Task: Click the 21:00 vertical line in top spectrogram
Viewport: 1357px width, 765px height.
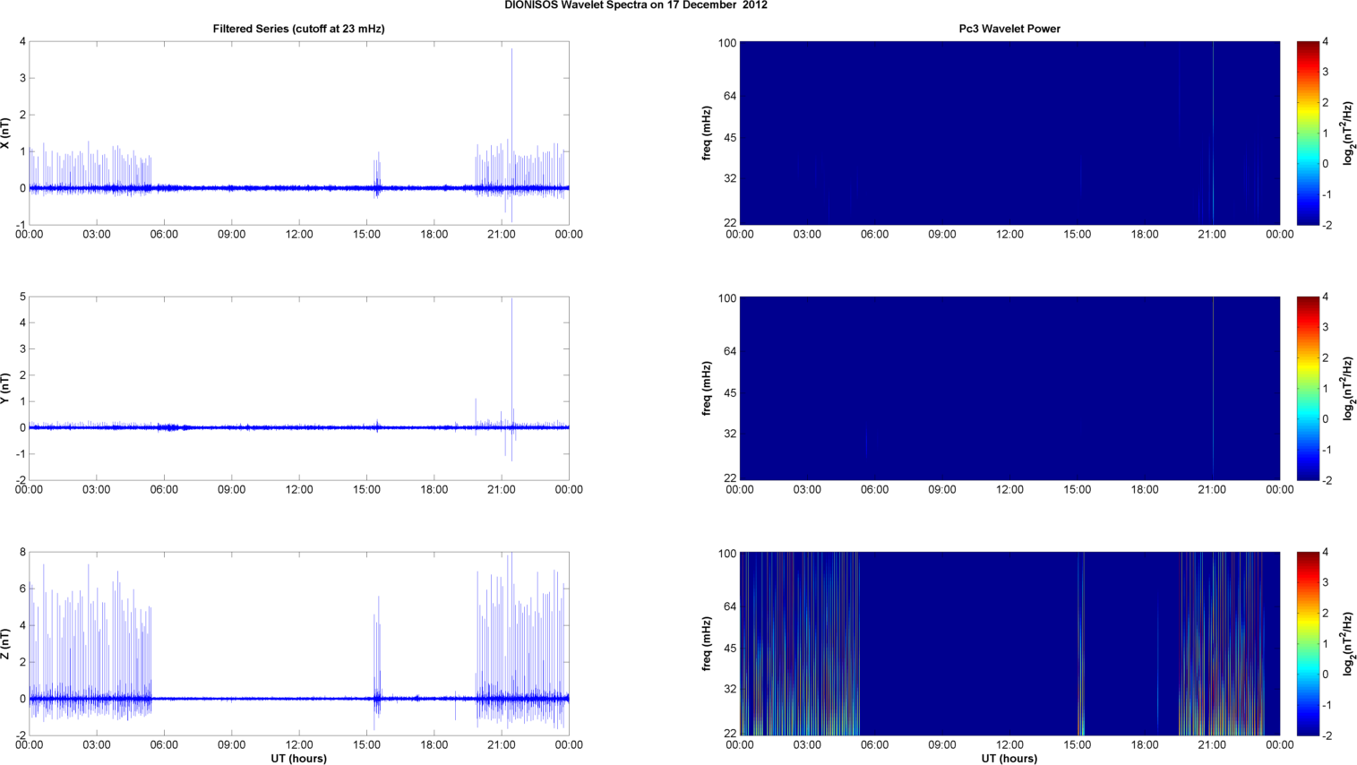Action: point(1213,133)
